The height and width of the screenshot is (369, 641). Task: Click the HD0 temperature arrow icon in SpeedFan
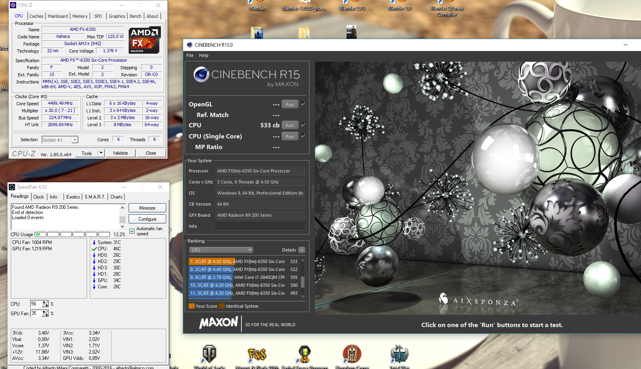pos(94,255)
